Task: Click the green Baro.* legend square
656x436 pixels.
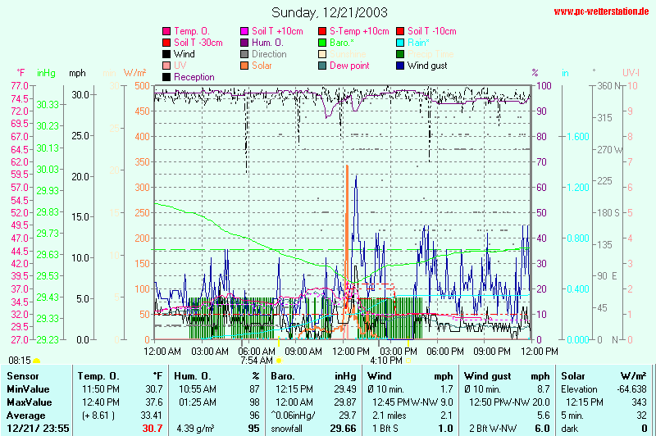Action: coord(322,43)
